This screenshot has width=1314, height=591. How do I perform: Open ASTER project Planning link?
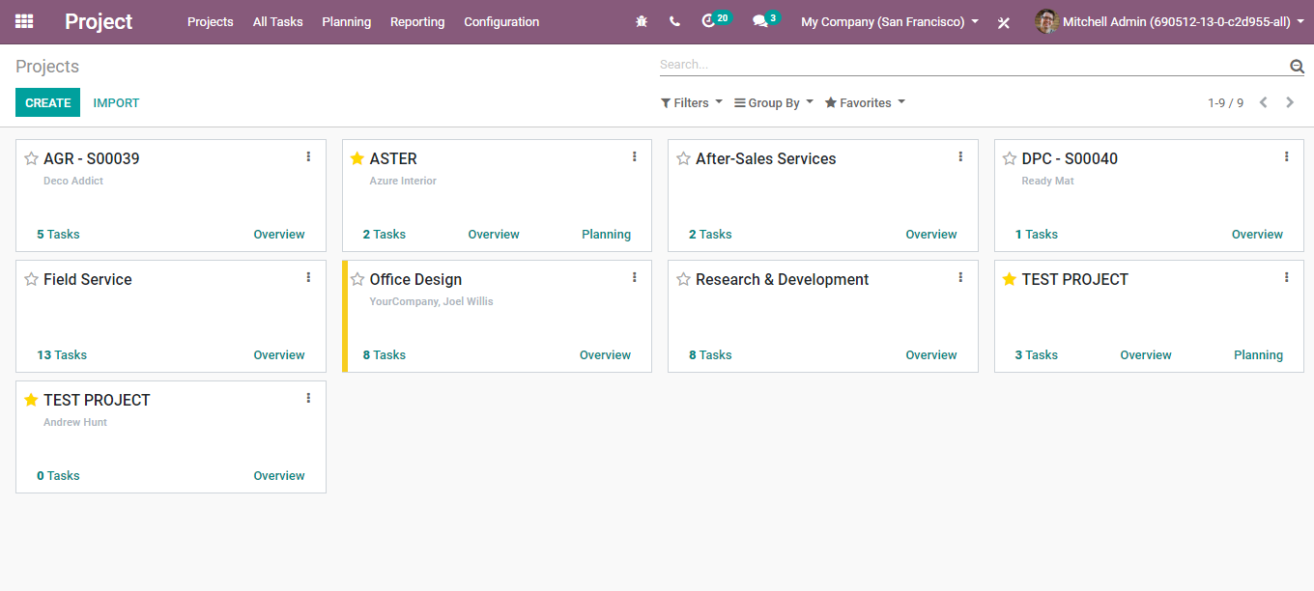606,235
